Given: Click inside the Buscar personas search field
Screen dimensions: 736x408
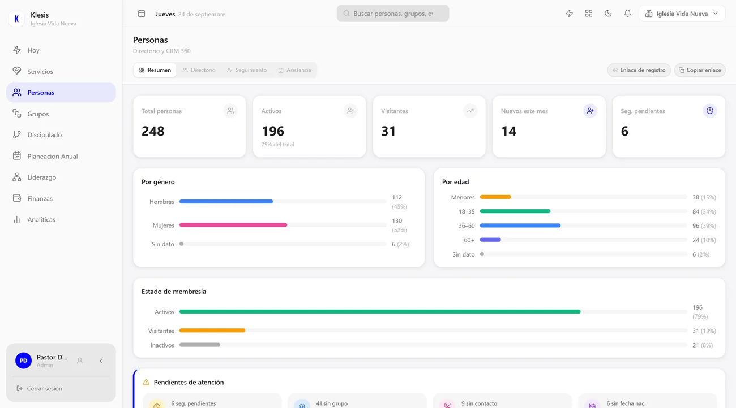Looking at the screenshot, I should [393, 14].
